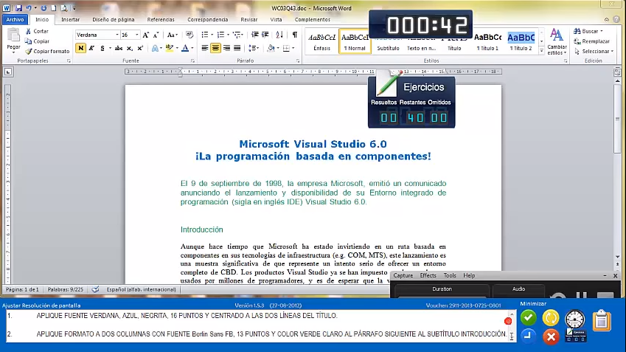Image resolution: width=626 pixels, height=352 pixels.
Task: Click the clear formatting icon
Action: (189, 35)
